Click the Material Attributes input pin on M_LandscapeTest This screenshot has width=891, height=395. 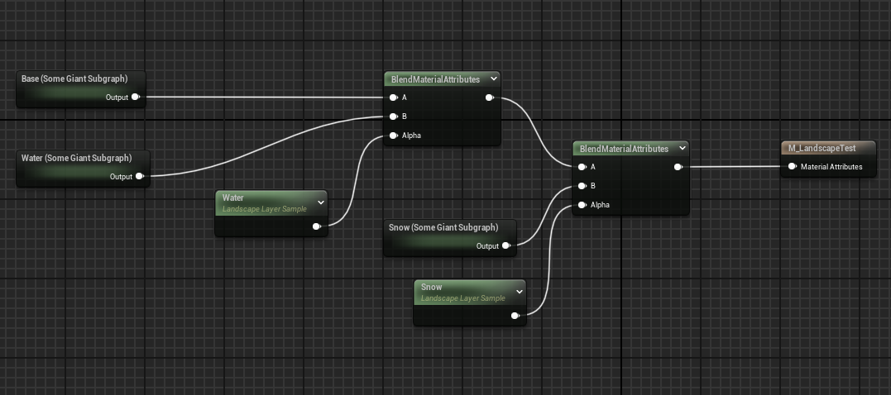792,167
